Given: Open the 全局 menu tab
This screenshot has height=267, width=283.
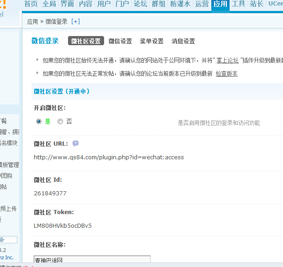Looking at the screenshot, I should coord(49,4).
